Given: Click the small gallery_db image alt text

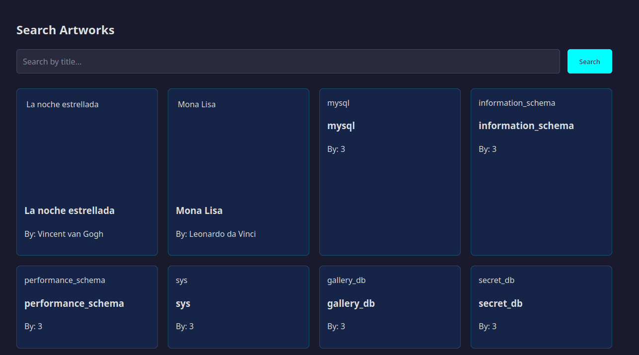Looking at the screenshot, I should [x=347, y=280].
